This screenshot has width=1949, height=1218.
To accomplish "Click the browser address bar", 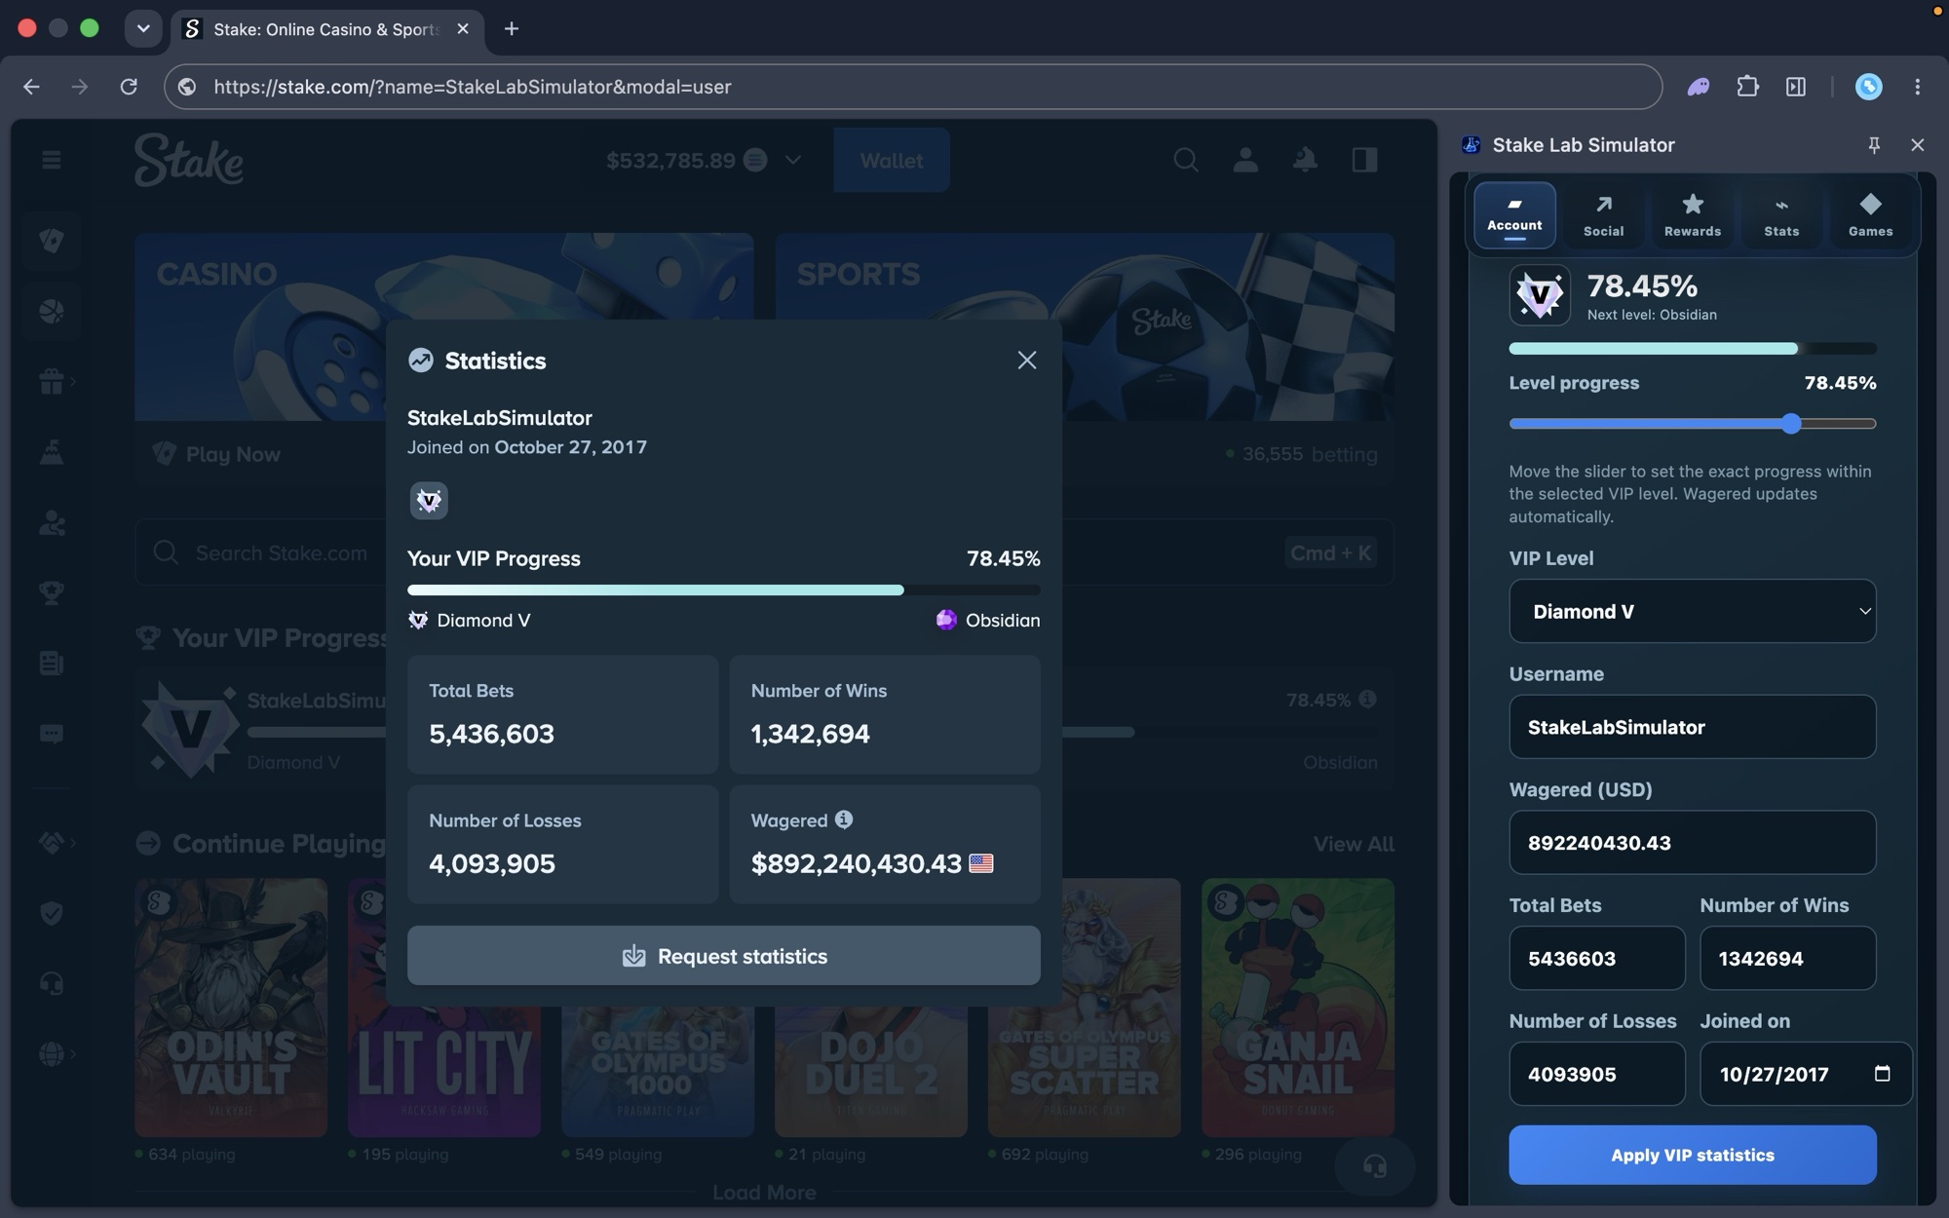I will point(912,87).
